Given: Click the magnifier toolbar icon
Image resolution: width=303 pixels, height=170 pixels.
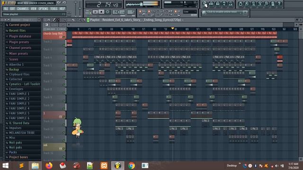Looking at the screenshot, I should point(266,4).
